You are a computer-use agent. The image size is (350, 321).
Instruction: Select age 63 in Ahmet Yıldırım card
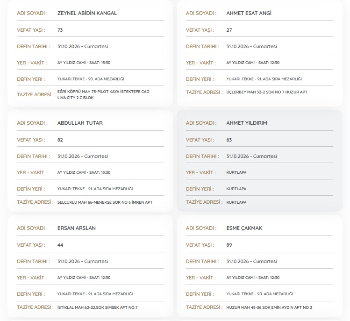point(229,140)
